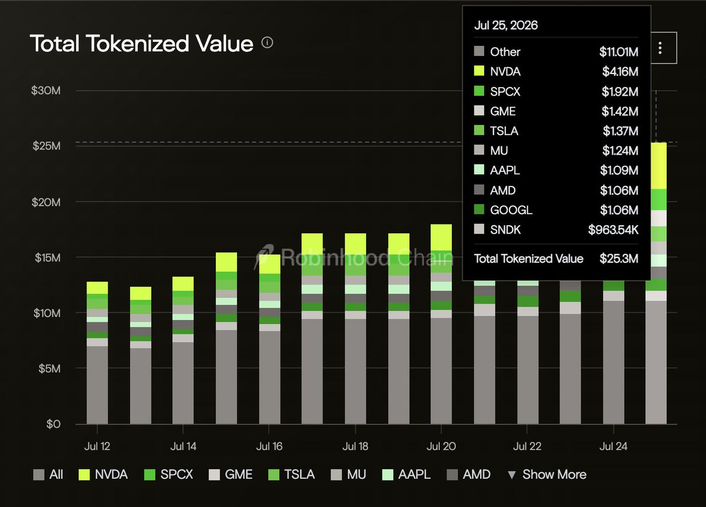The width and height of the screenshot is (706, 507).
Task: Click the SNDK $963.54K tooltip row
Action: click(x=556, y=230)
